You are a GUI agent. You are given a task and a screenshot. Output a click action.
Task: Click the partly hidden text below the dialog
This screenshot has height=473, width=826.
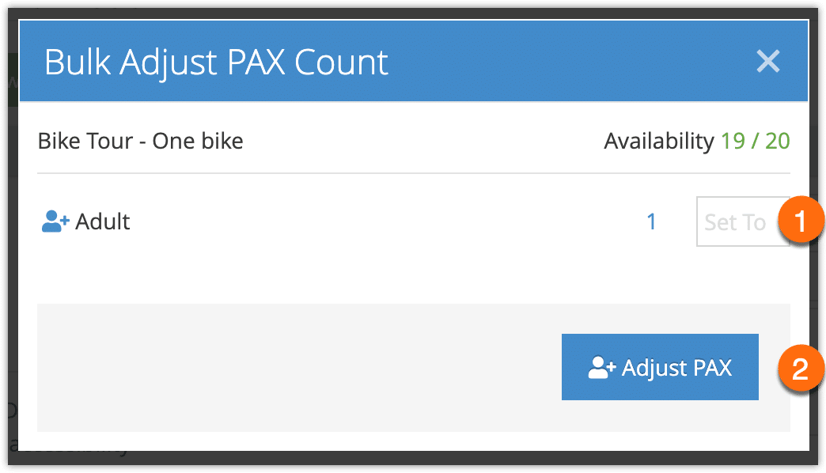point(69,447)
